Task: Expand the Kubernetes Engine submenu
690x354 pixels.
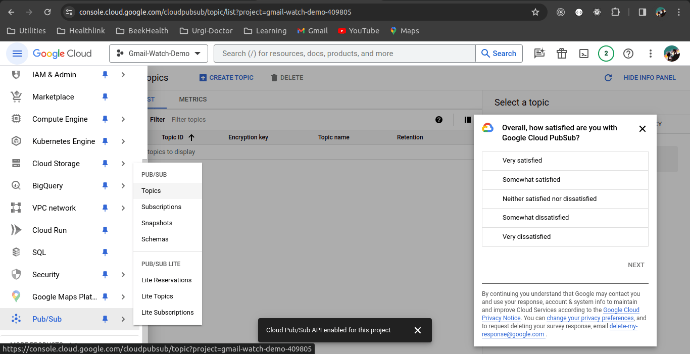Action: point(123,141)
